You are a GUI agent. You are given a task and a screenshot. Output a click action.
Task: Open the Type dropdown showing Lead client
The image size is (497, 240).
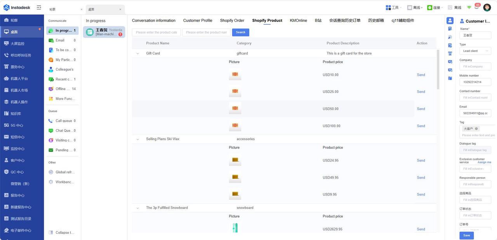pos(475,51)
